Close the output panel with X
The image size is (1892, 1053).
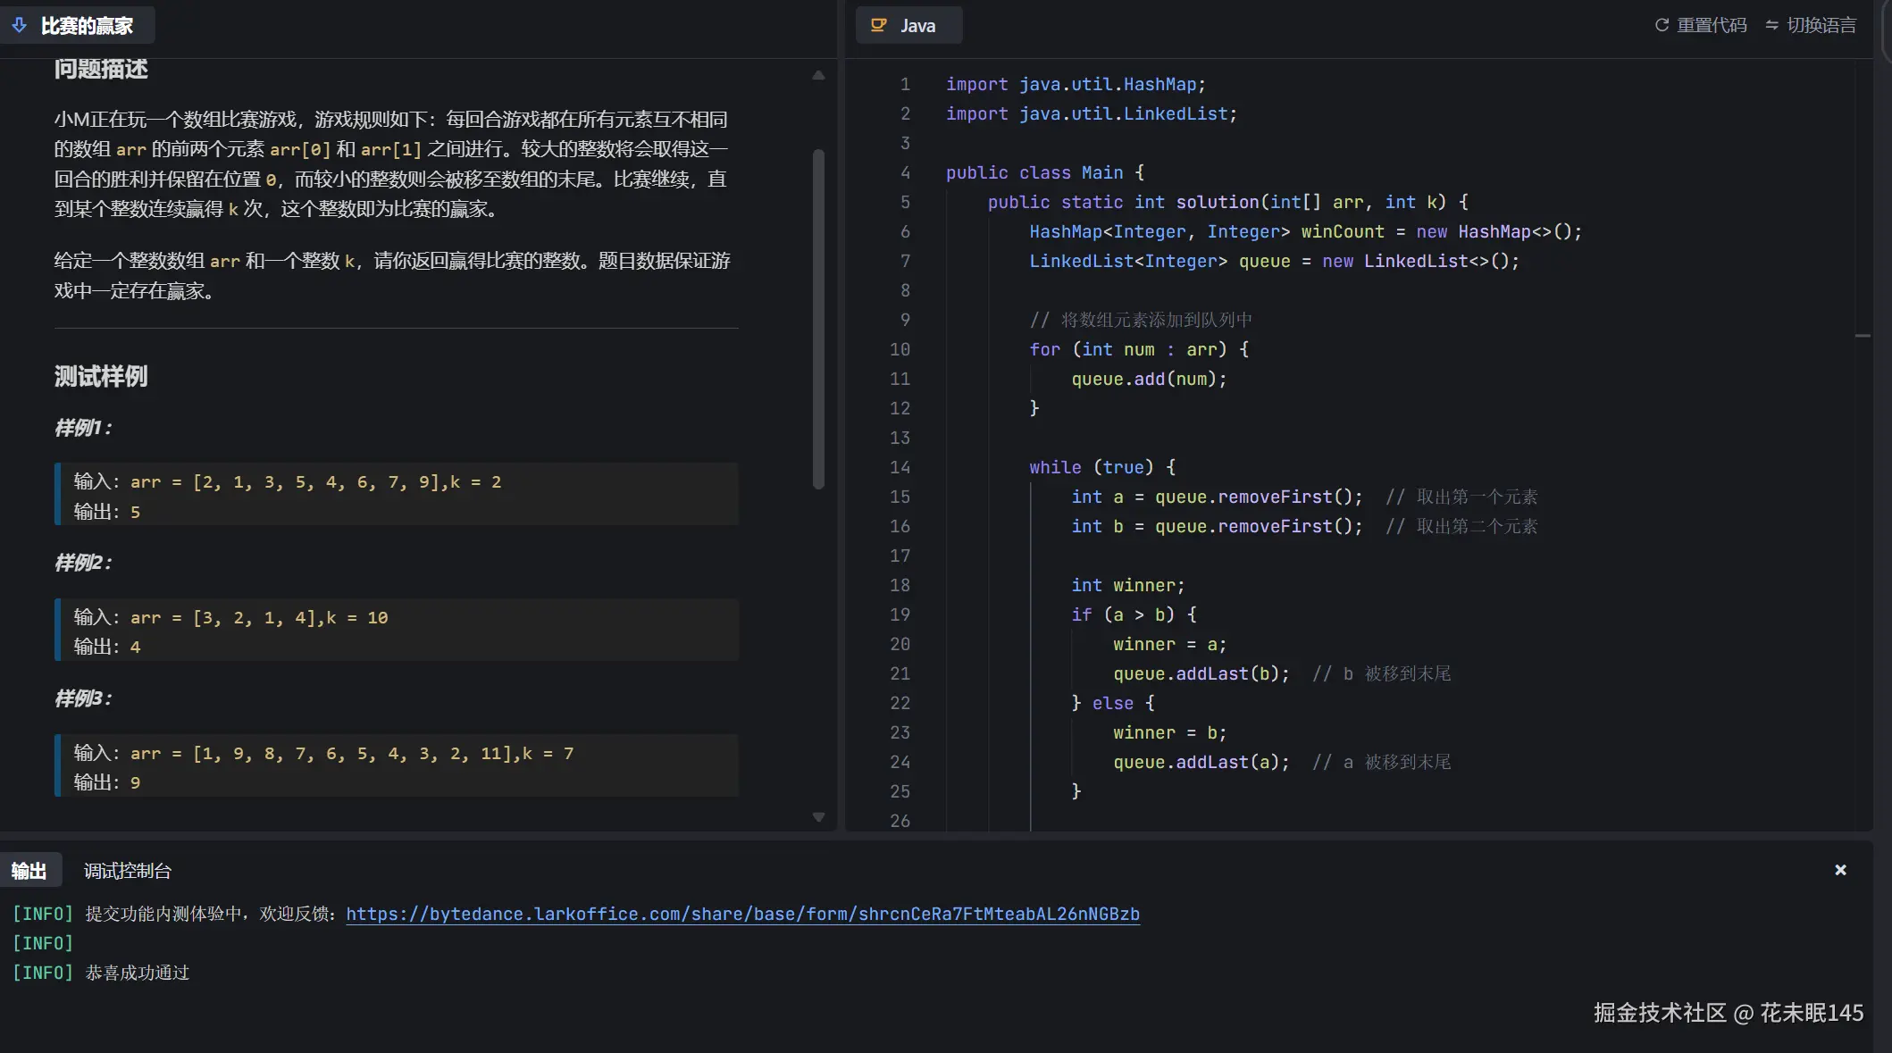click(x=1840, y=870)
